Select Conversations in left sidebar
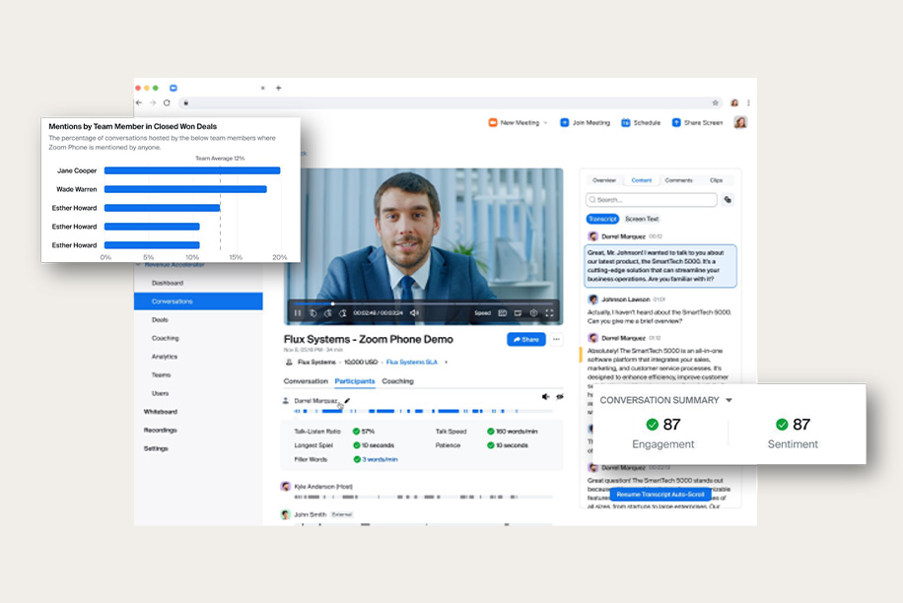Image resolution: width=903 pixels, height=603 pixels. tap(199, 301)
